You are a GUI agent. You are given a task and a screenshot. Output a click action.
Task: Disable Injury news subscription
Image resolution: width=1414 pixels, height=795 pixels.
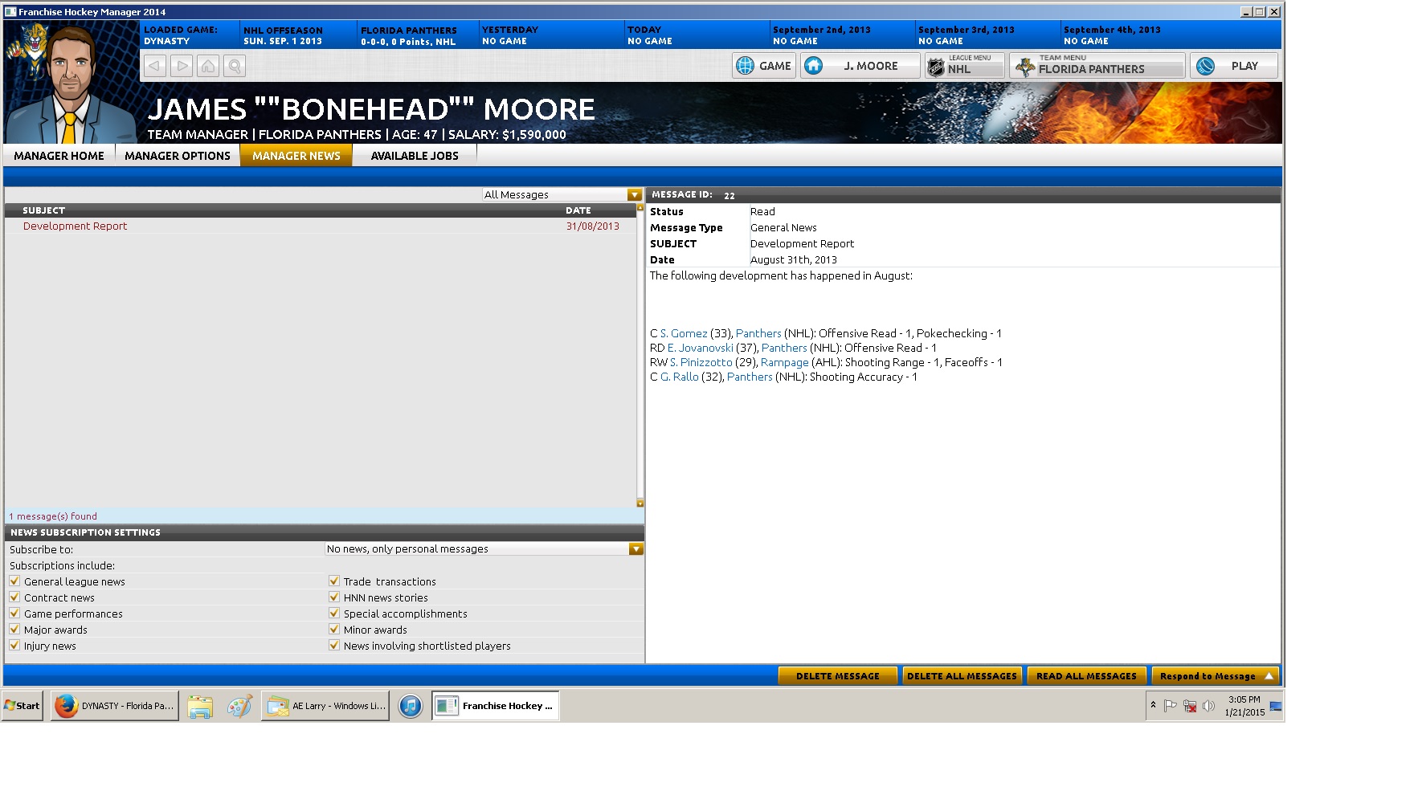[x=14, y=646]
